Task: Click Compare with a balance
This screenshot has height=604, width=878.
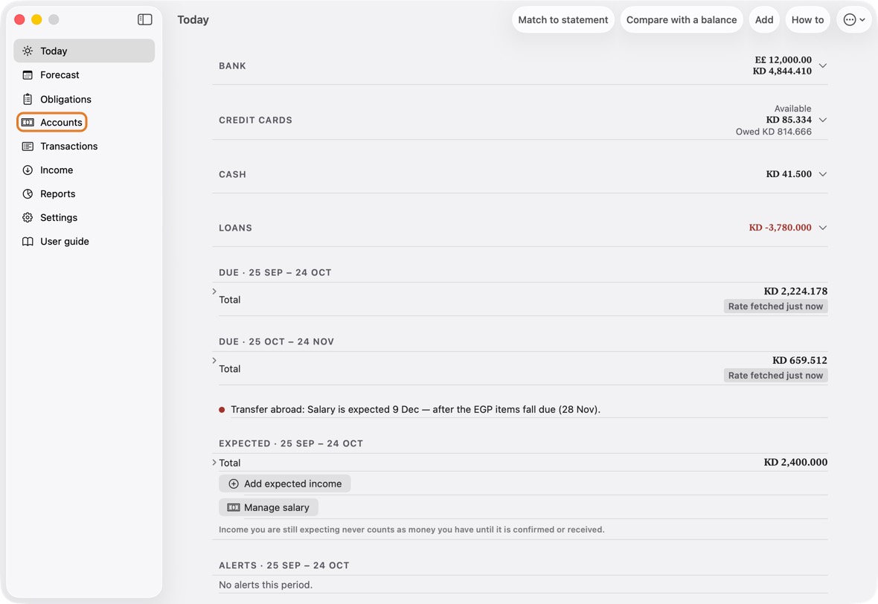Action: [682, 19]
